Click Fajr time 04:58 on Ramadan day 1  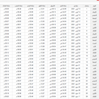point(63,9)
